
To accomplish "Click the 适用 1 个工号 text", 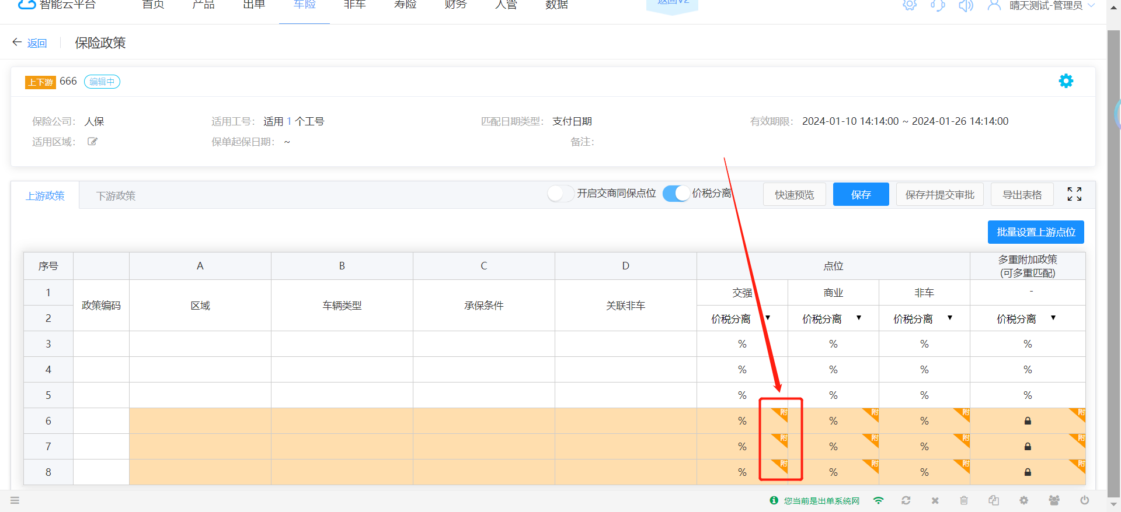I will [294, 121].
